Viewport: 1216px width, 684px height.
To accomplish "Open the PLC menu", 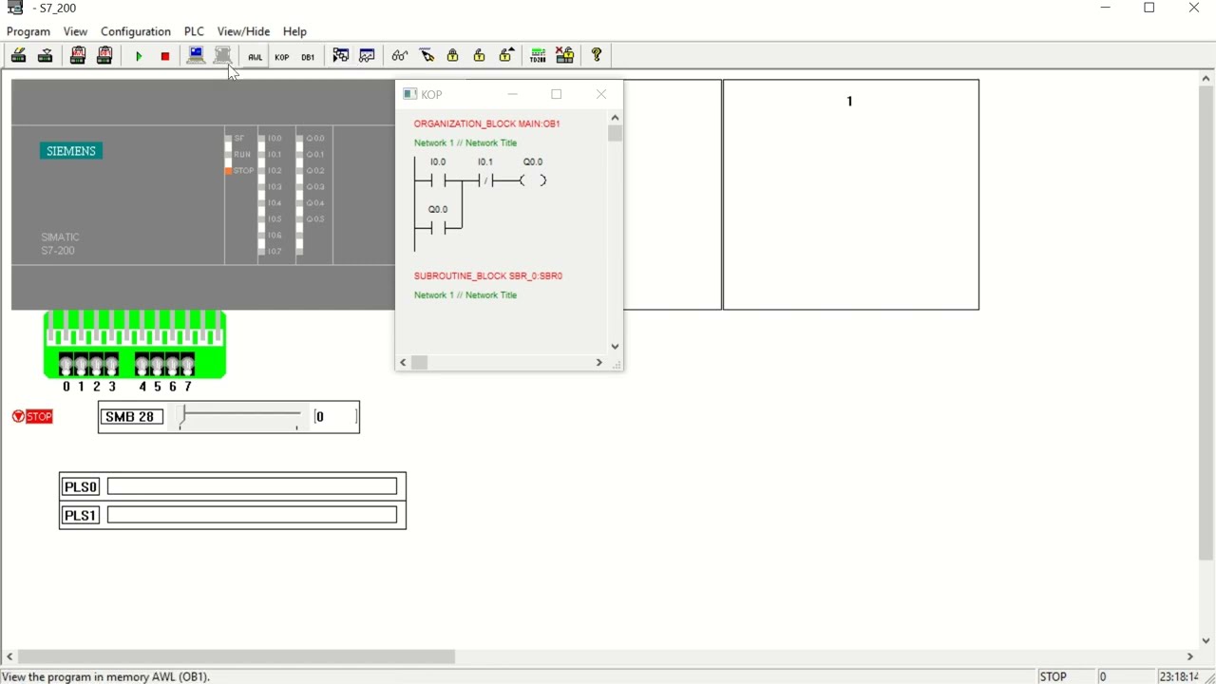I will tap(194, 31).
